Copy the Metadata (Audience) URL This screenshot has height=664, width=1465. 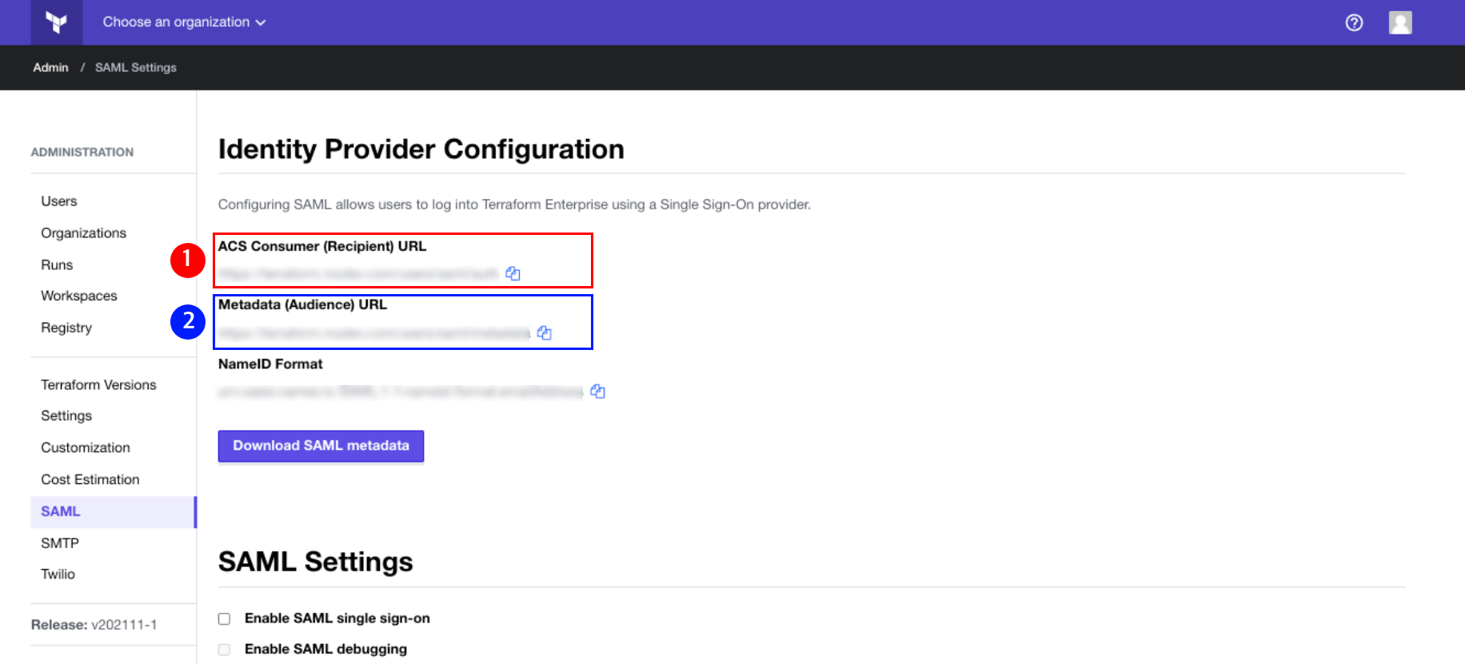coord(545,333)
